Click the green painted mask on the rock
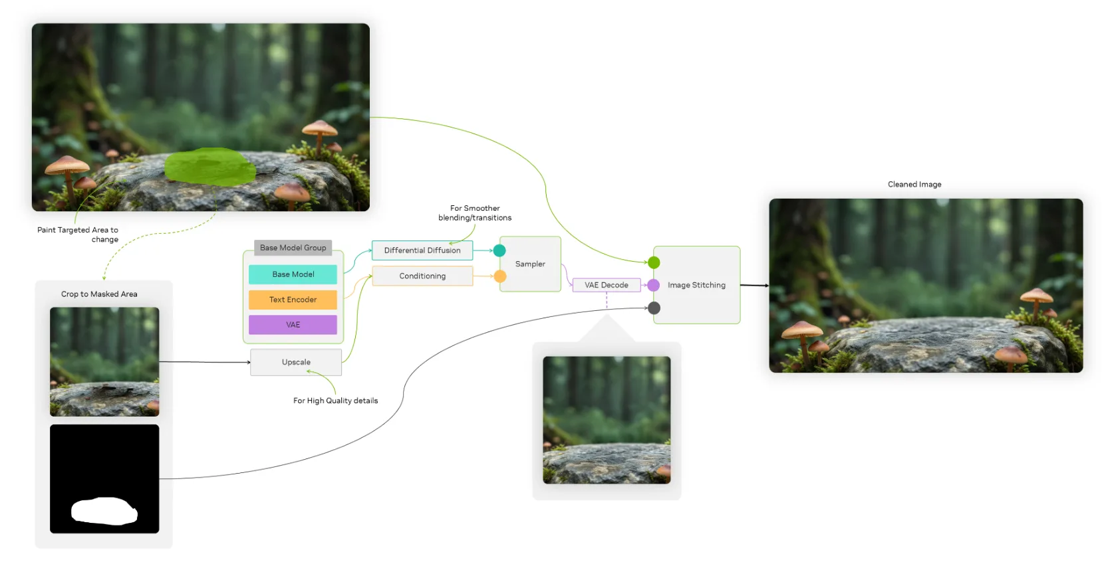The width and height of the screenshot is (1102, 570). [x=210, y=167]
